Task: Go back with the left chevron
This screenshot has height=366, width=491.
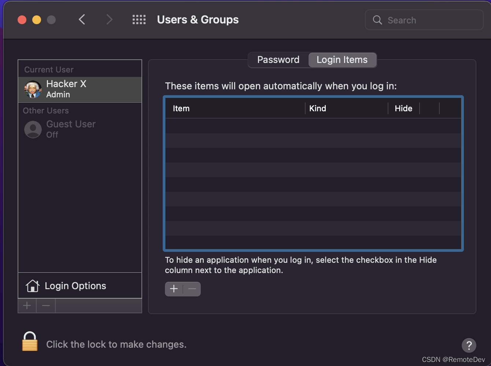Action: pos(82,20)
